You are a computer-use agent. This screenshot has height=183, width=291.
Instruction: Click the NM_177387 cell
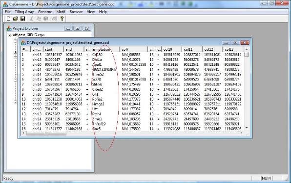pyautogui.click(x=131, y=109)
